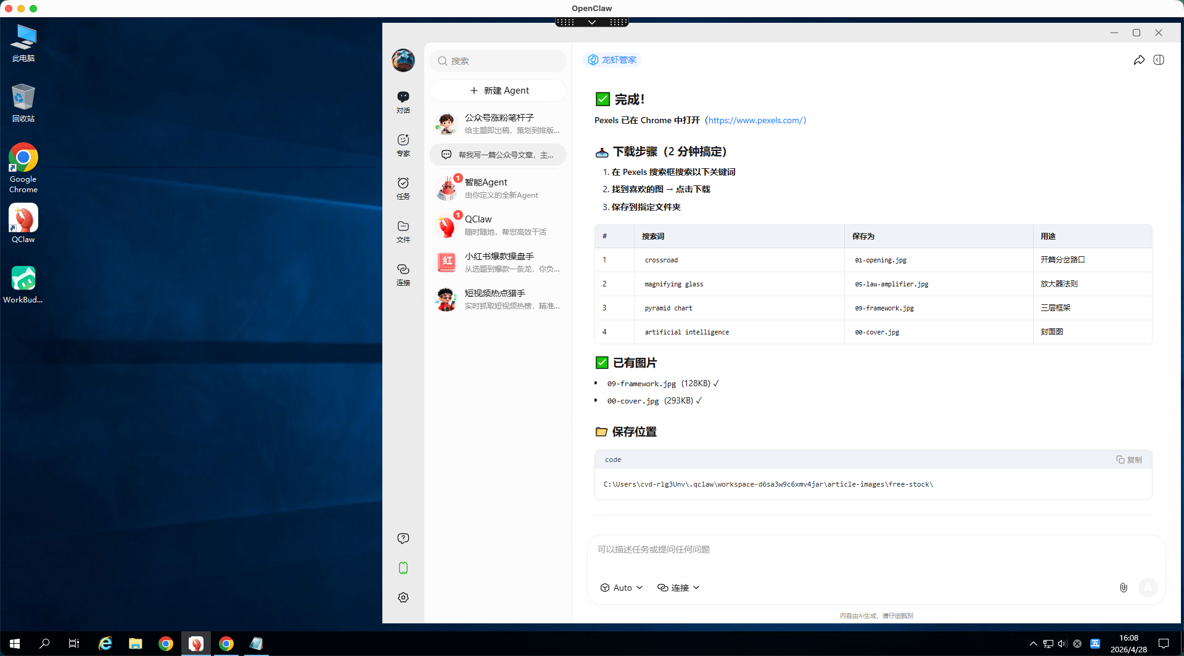1184x656 pixels.
Task: Open the help and feedback icon
Action: (x=403, y=538)
